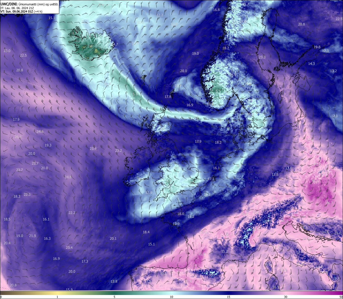
Task: Click the 12.5 value label
Action: [336, 279]
